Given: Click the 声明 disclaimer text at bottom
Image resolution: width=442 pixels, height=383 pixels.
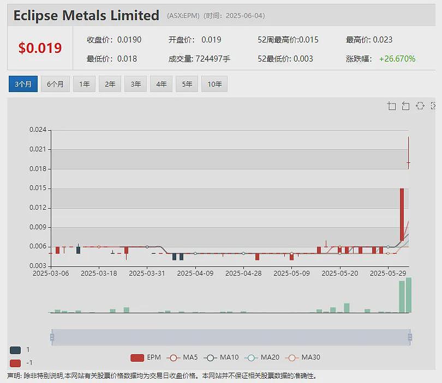Looking at the screenshot, I should tap(163, 376).
